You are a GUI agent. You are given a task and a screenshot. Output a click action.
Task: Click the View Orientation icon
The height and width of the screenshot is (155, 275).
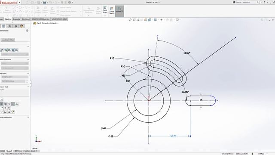point(150,20)
